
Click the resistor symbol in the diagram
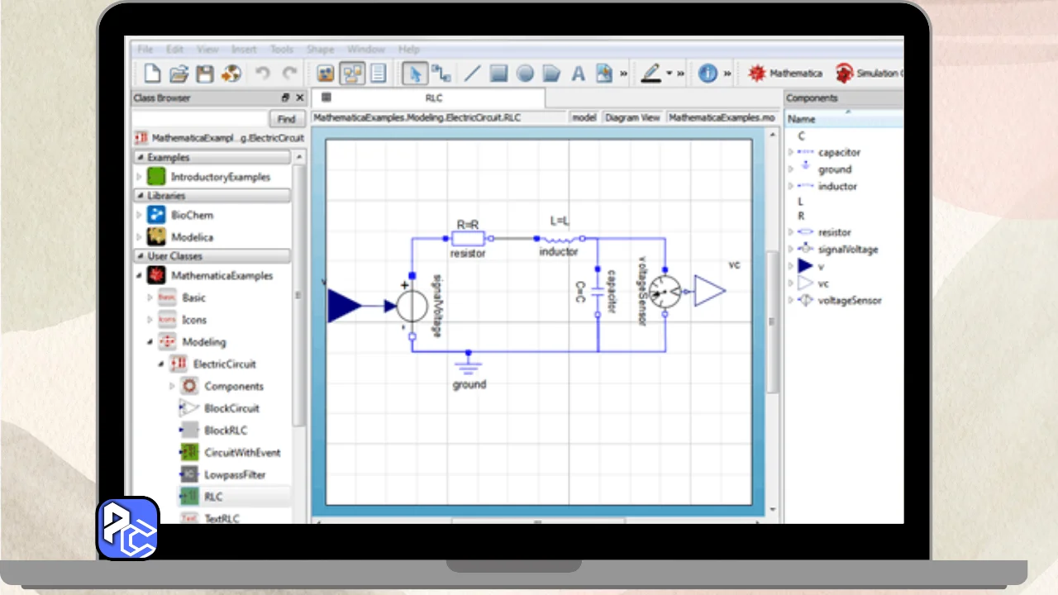pyautogui.click(x=468, y=239)
